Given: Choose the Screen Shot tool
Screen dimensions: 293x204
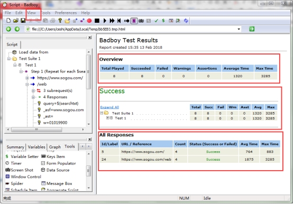Looking at the screenshot, I should [19, 170].
